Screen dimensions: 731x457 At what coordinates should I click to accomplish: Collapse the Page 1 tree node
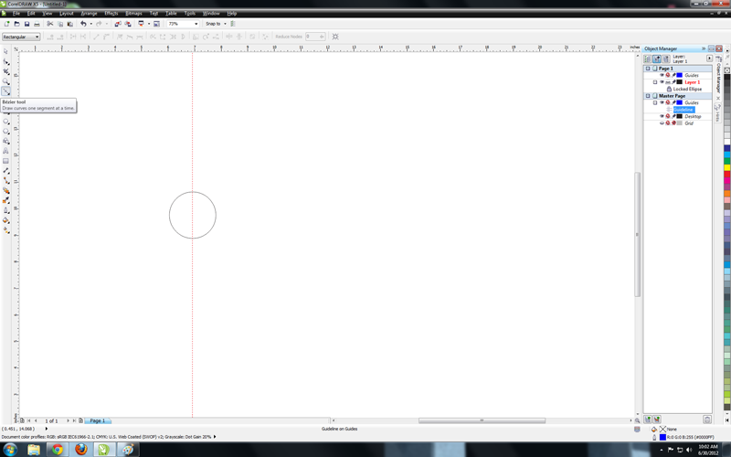[648, 69]
